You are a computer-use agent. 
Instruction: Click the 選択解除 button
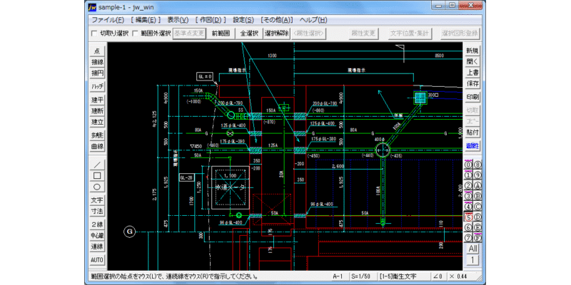[x=277, y=33]
